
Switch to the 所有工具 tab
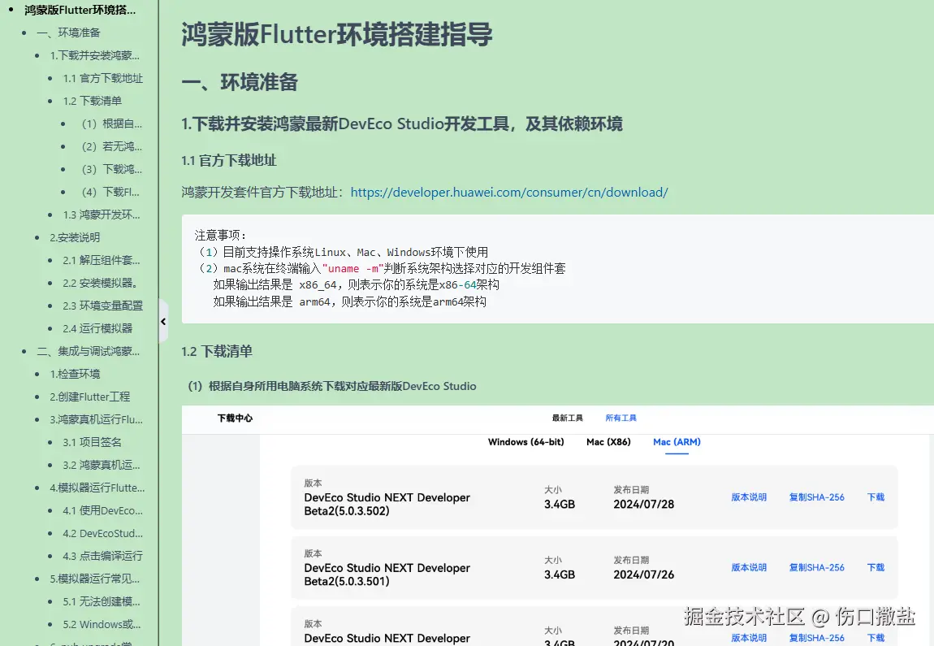(x=621, y=418)
